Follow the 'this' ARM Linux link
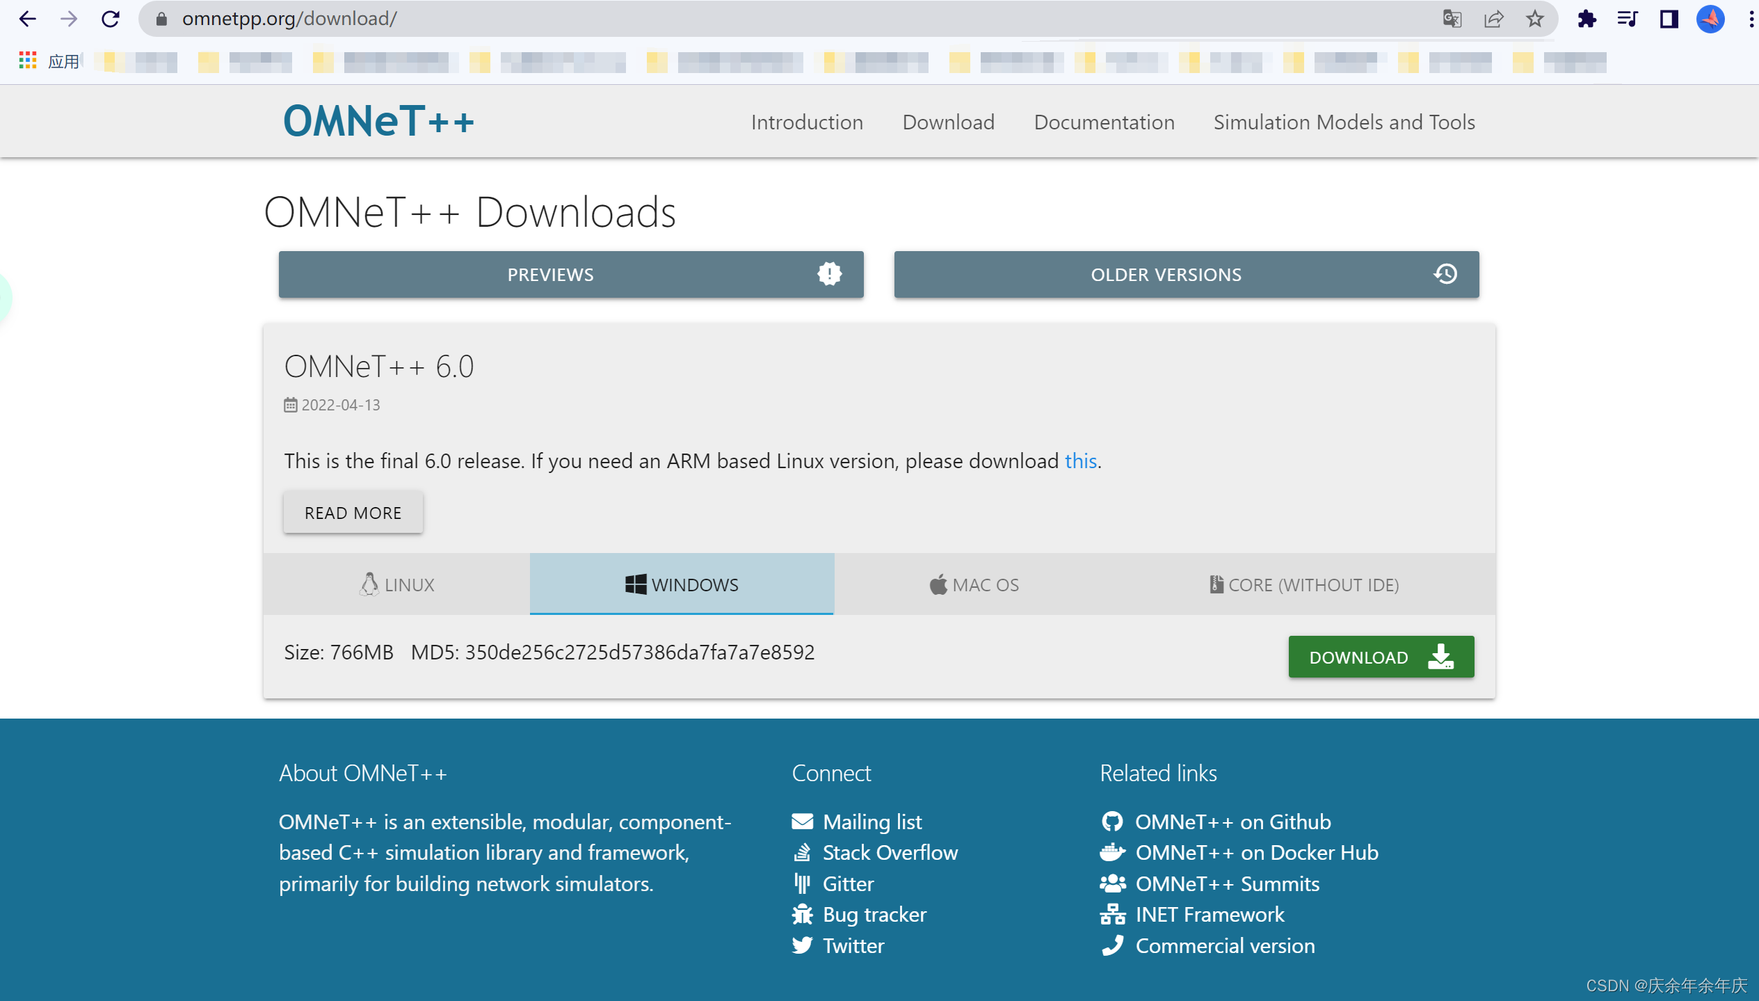Image resolution: width=1759 pixels, height=1001 pixels. click(1080, 461)
